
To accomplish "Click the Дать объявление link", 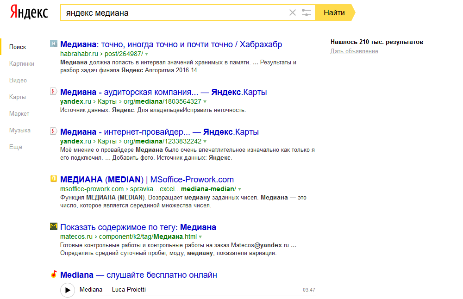I will (354, 51).
